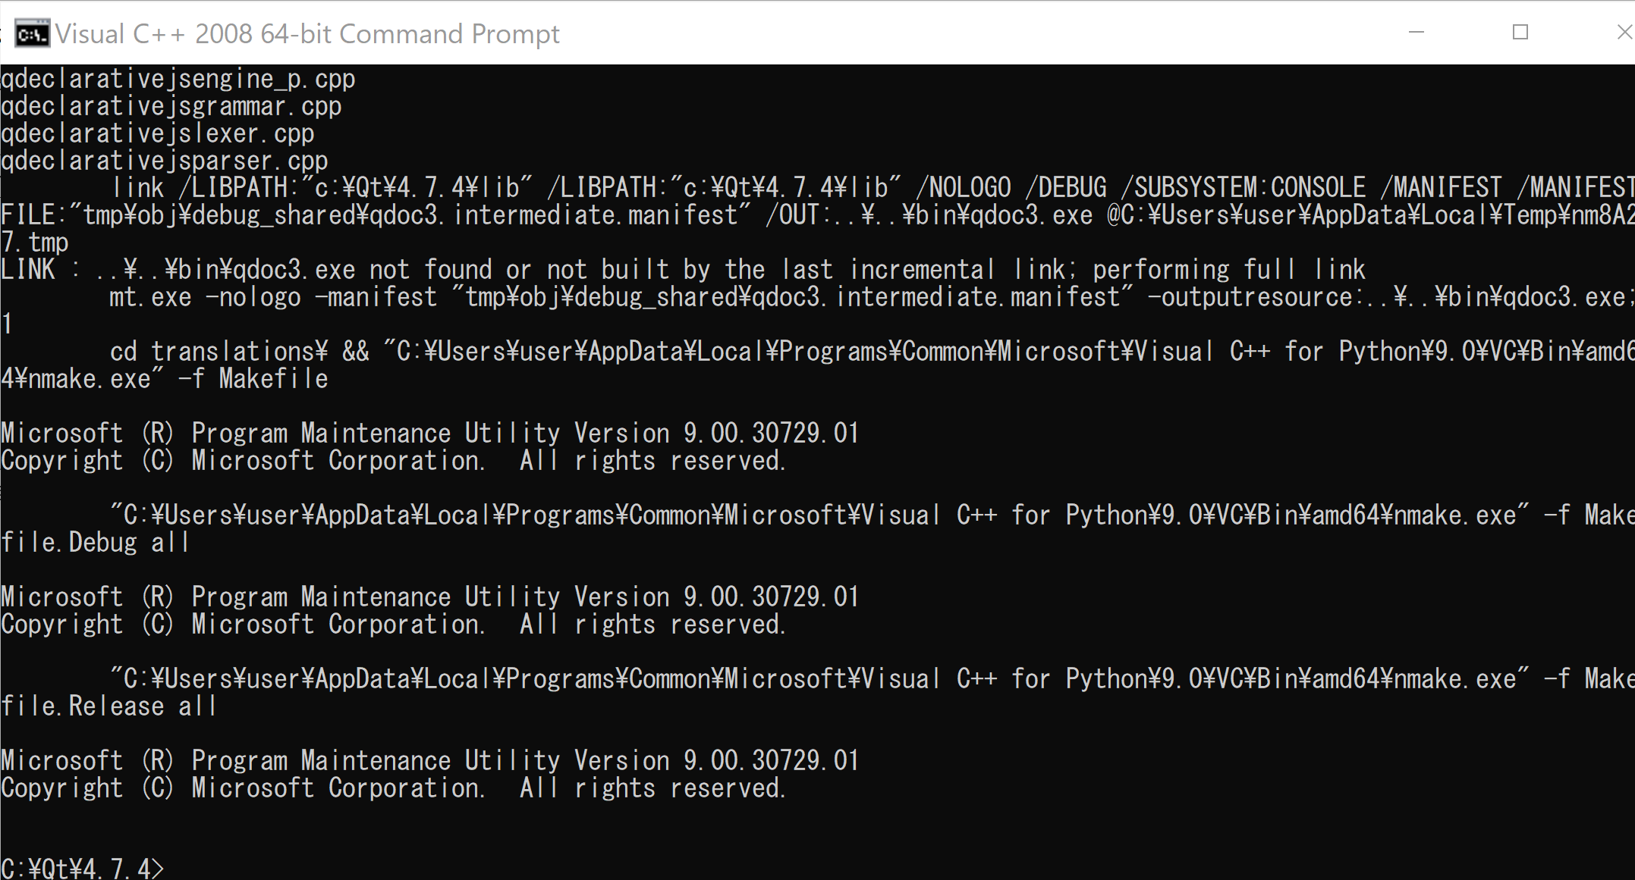Image resolution: width=1635 pixels, height=880 pixels.
Task: Click the file.Debug all text
Action: [95, 543]
